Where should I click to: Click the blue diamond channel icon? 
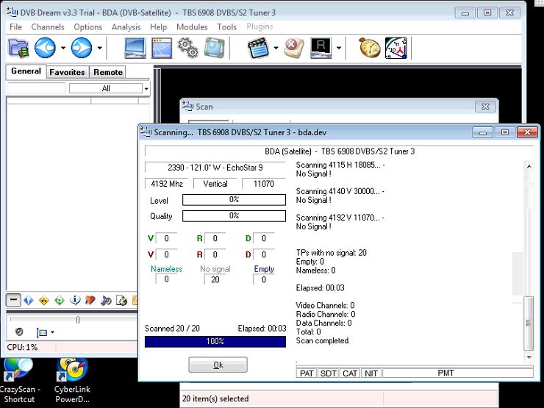29,300
